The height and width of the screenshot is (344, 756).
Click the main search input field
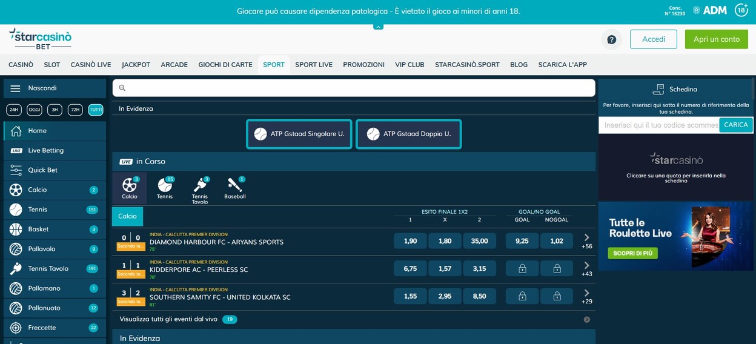(x=354, y=88)
